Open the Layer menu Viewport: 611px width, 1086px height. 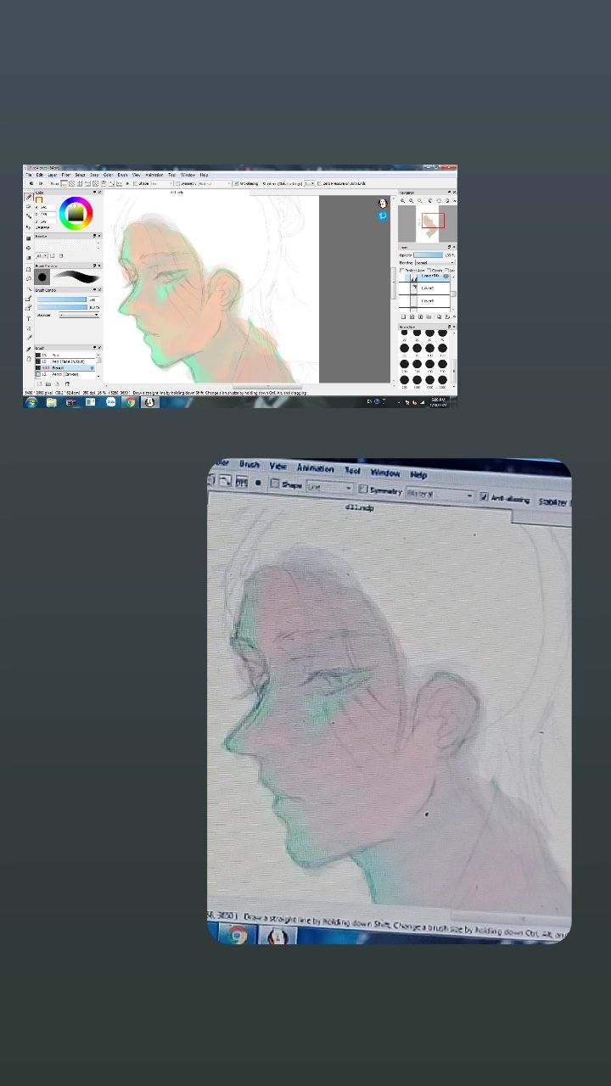click(x=53, y=175)
